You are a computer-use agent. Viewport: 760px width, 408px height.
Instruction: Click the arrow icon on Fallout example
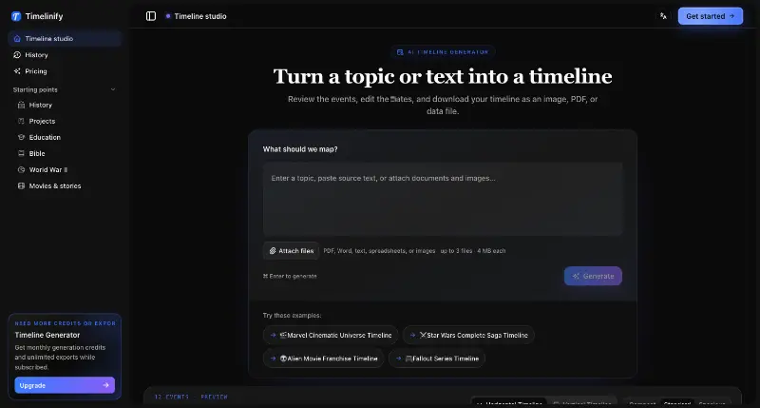(398, 359)
